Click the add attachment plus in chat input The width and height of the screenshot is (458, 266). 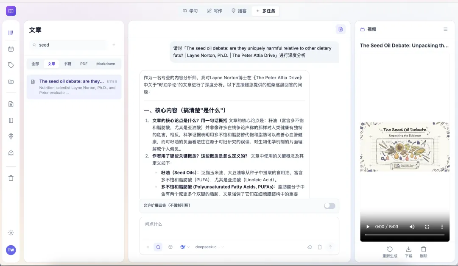(x=148, y=247)
